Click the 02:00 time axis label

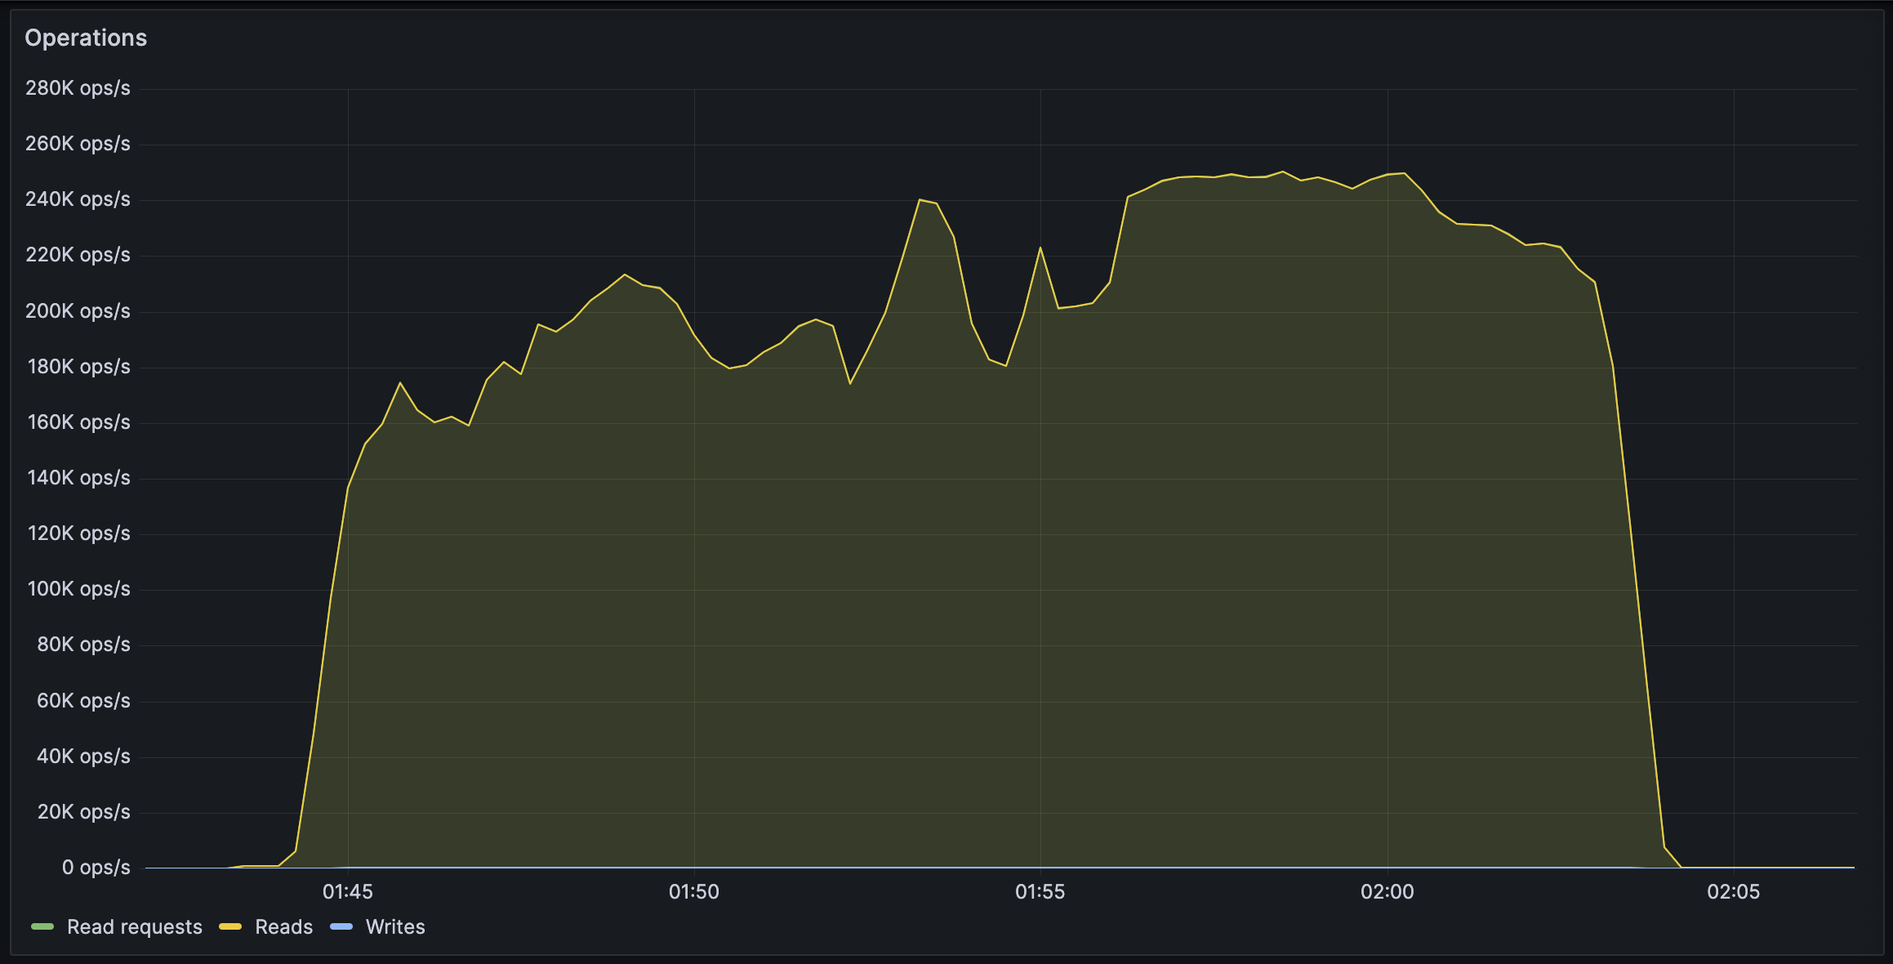1387,891
